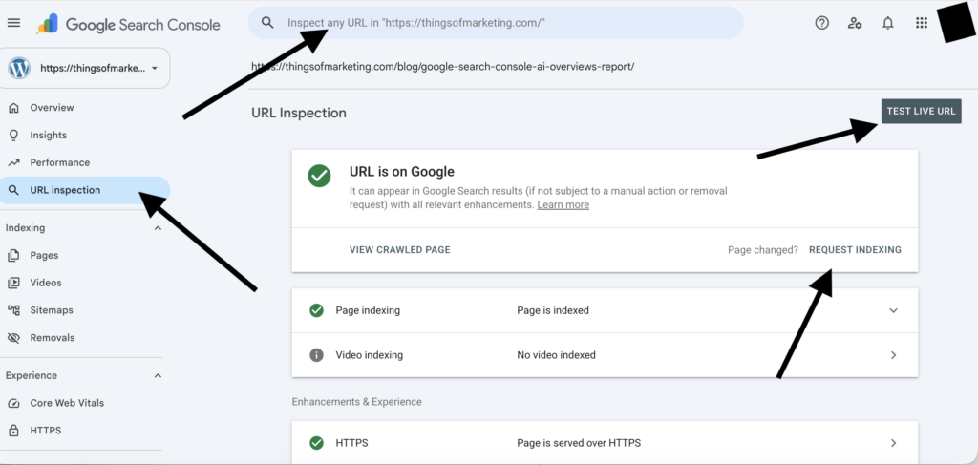Open the notifications bell
Screen dimensions: 978x465
pos(887,23)
